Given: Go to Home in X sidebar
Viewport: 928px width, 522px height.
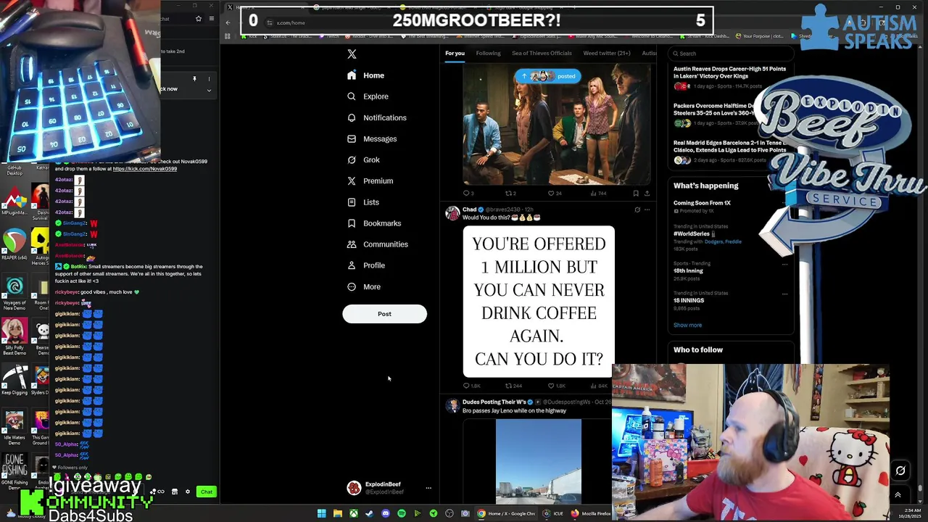Looking at the screenshot, I should [366, 75].
